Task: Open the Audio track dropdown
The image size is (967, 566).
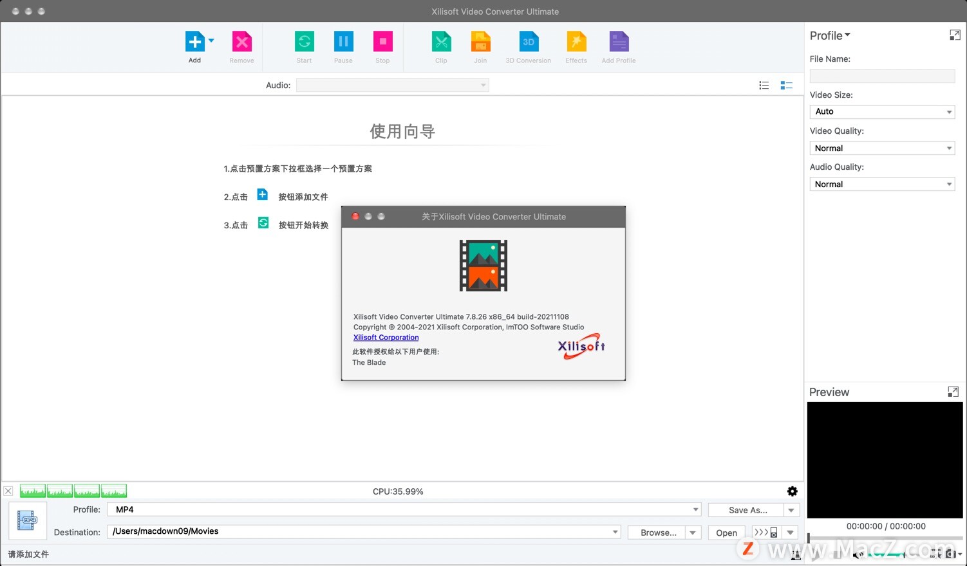Action: (392, 85)
